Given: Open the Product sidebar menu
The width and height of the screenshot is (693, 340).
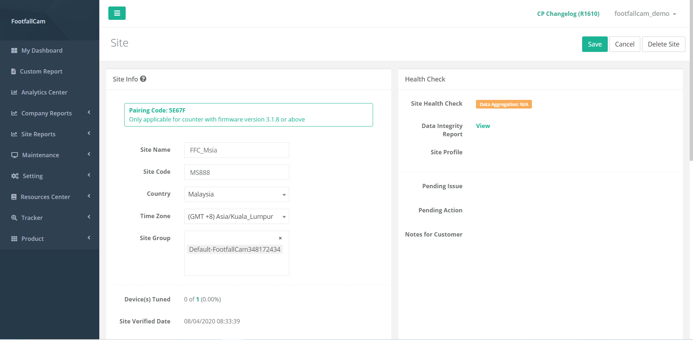Looking at the screenshot, I should 33,239.
